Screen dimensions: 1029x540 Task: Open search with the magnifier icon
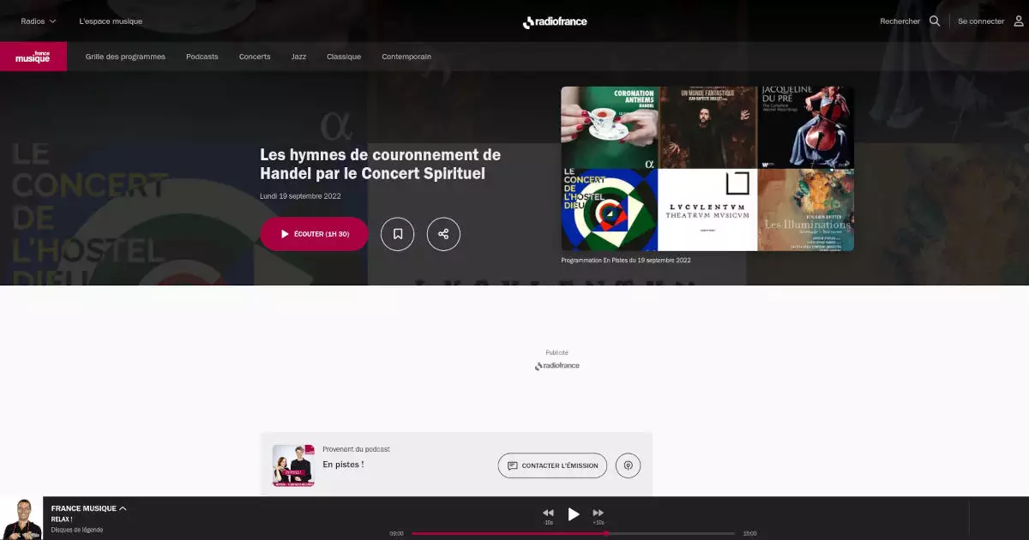[935, 21]
